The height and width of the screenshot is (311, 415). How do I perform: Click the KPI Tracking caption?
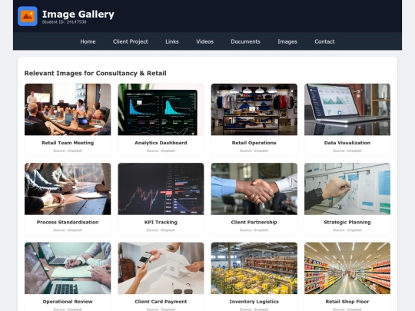[x=161, y=222]
